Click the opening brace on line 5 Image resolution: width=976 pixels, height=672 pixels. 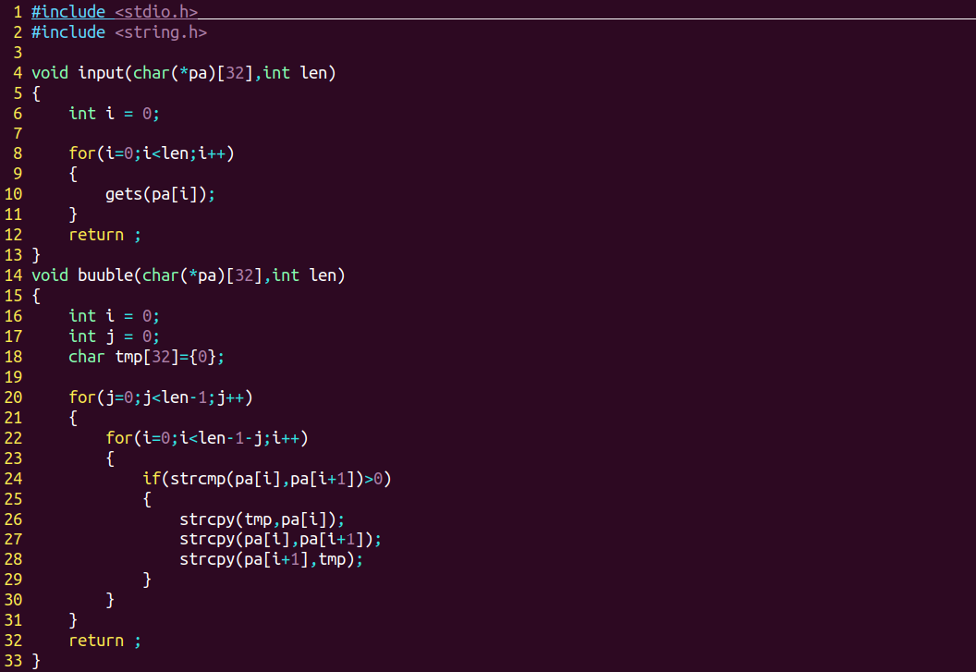pos(36,93)
